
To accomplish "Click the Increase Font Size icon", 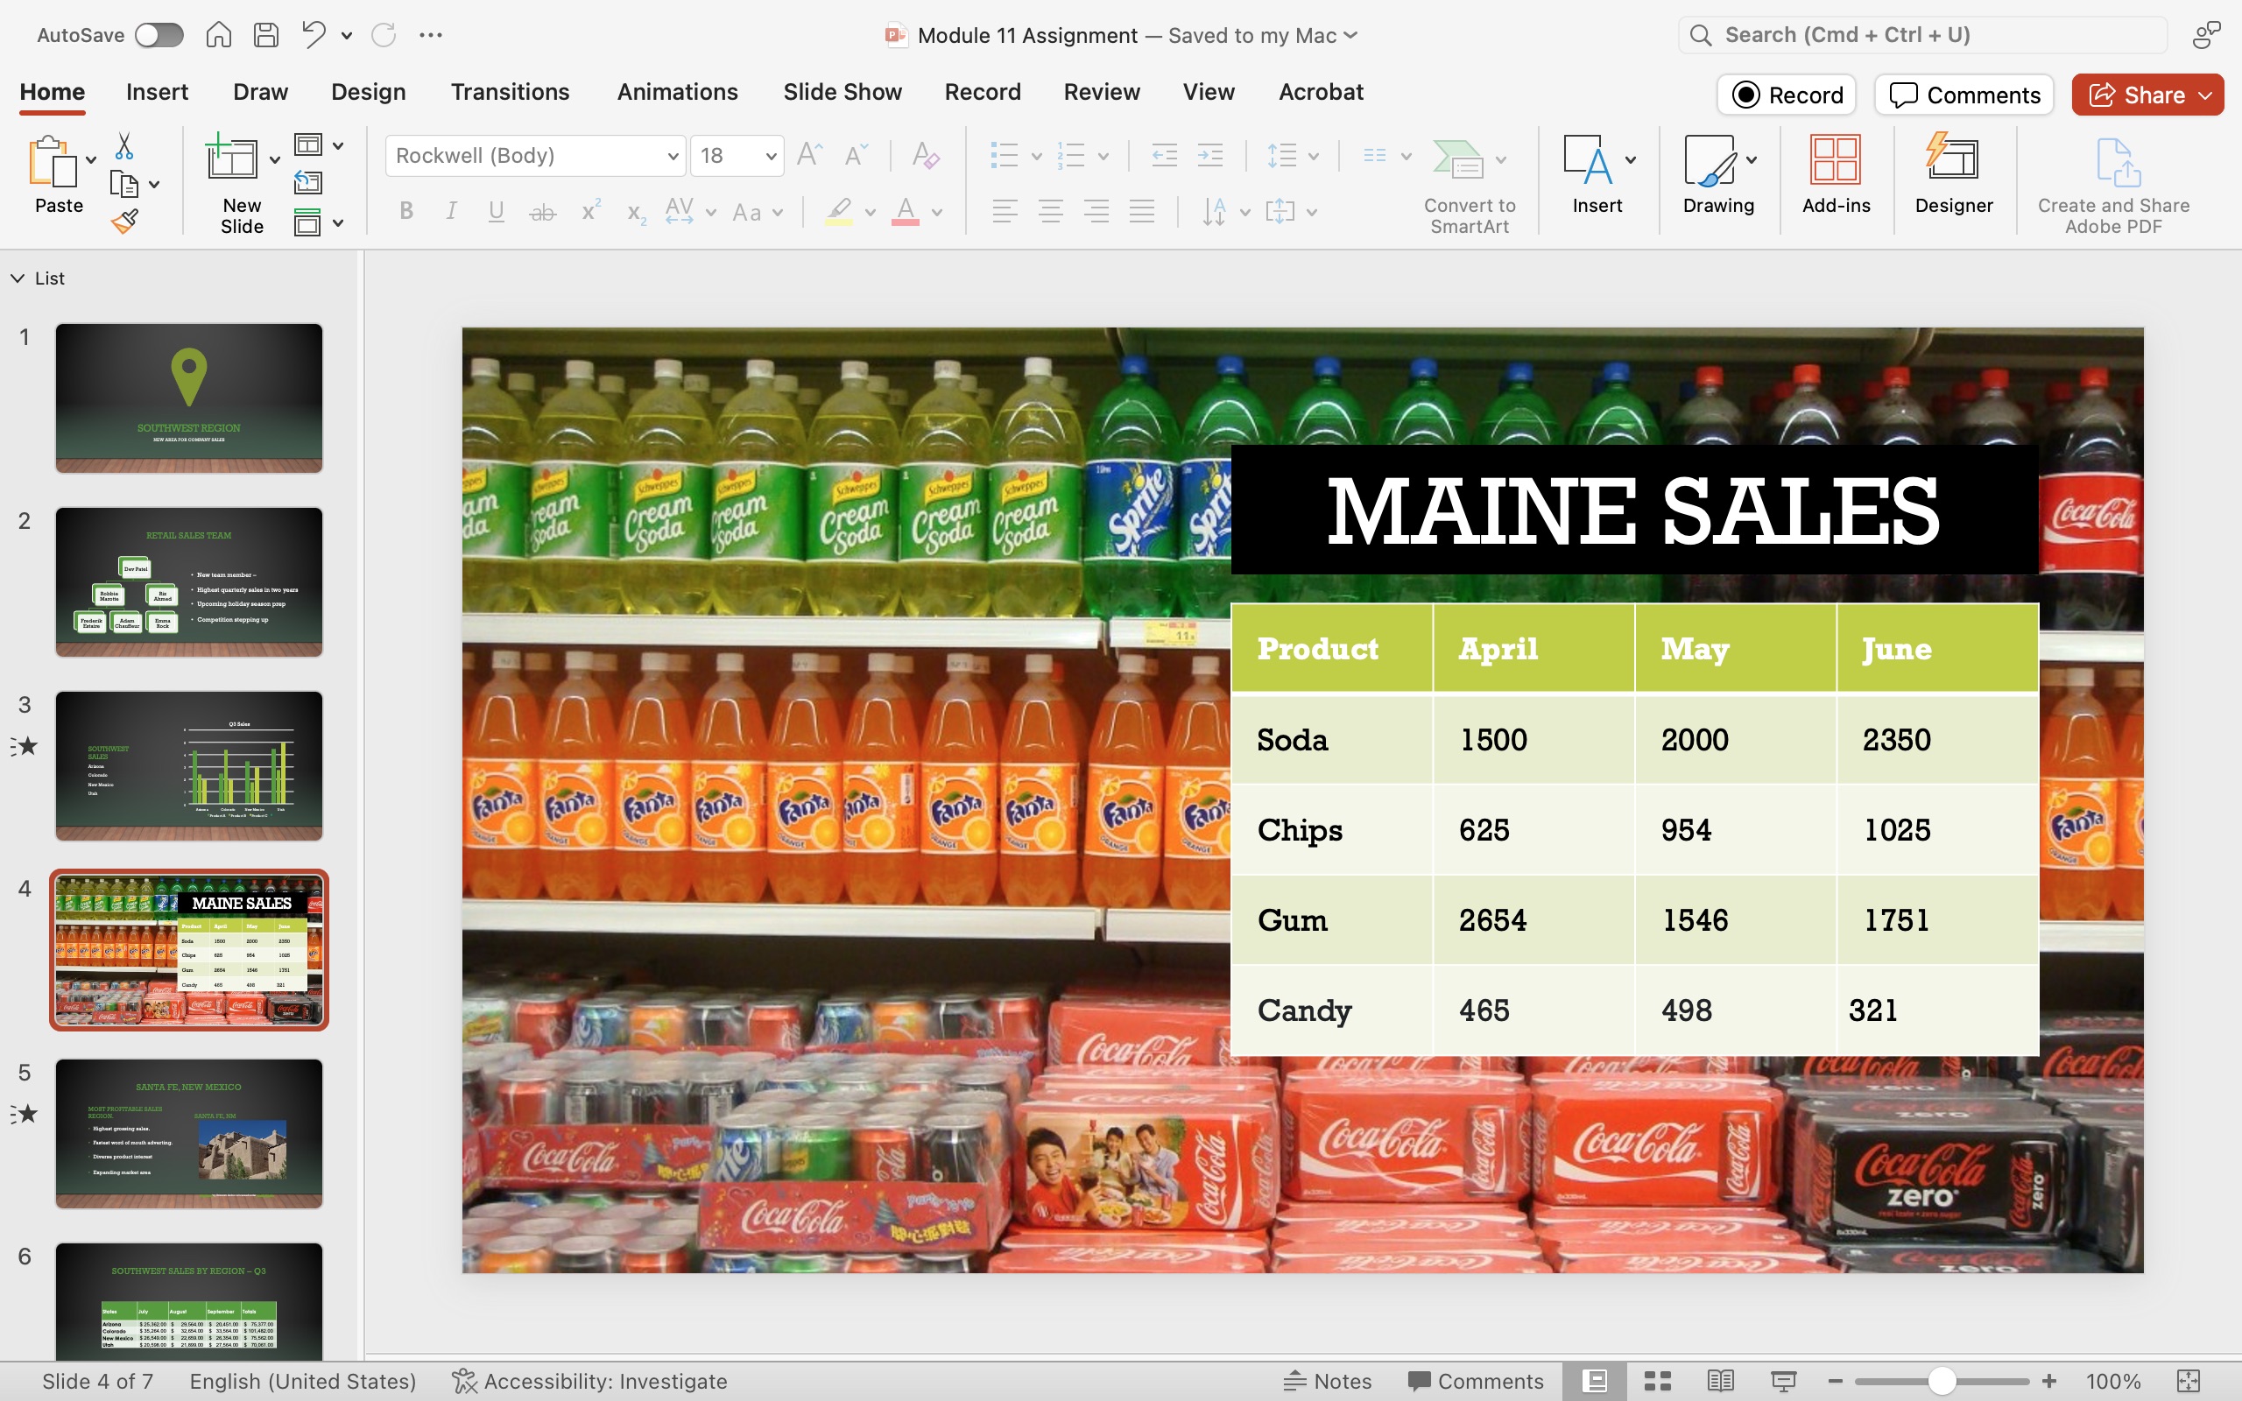I will point(809,155).
